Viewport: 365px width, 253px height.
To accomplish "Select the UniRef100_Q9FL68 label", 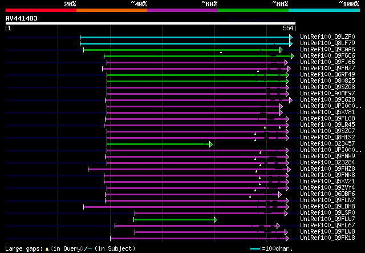I will coord(327,118).
